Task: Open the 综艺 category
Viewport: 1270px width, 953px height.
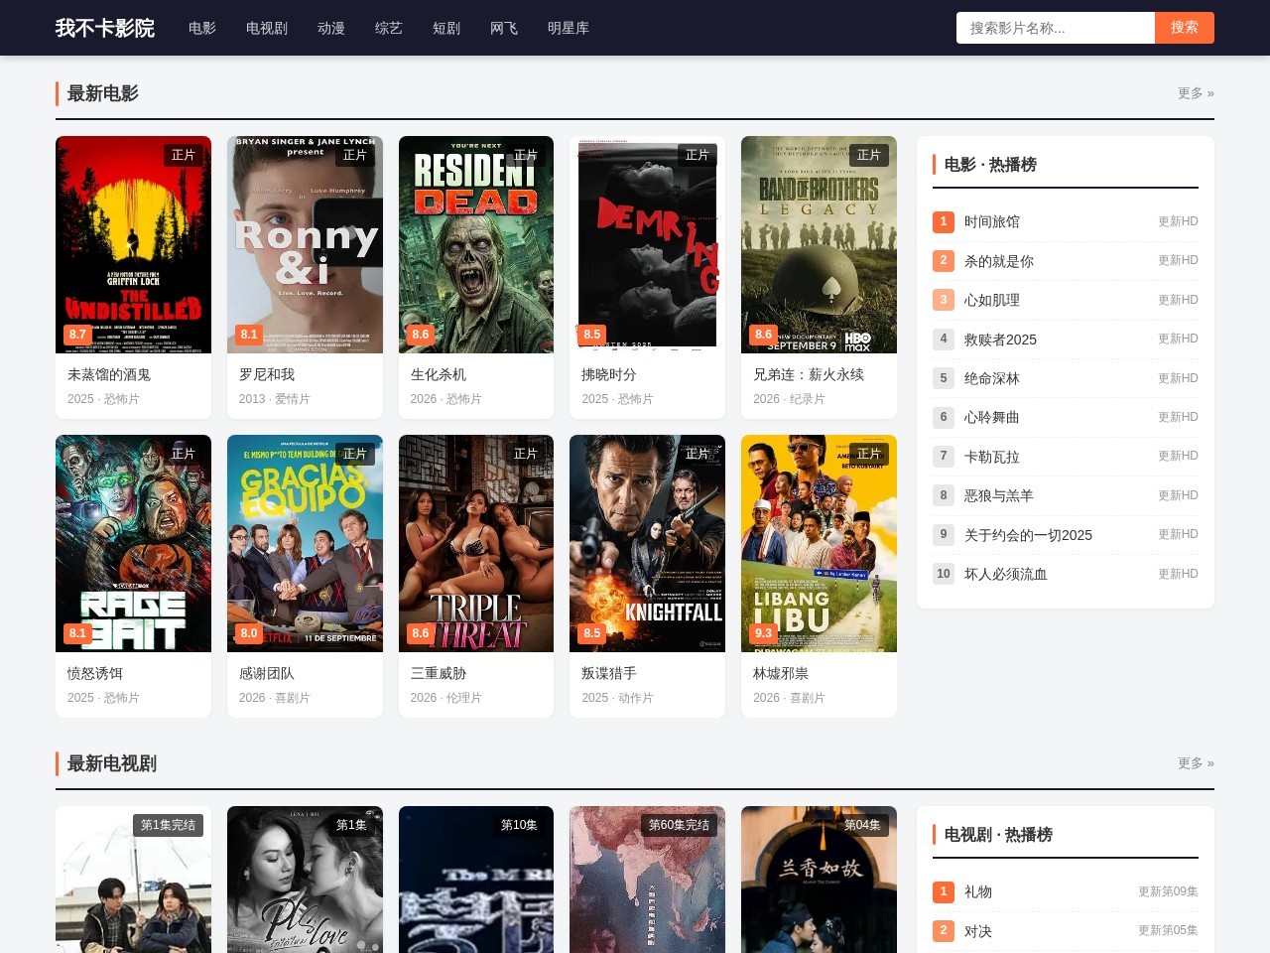Action: coord(389,28)
